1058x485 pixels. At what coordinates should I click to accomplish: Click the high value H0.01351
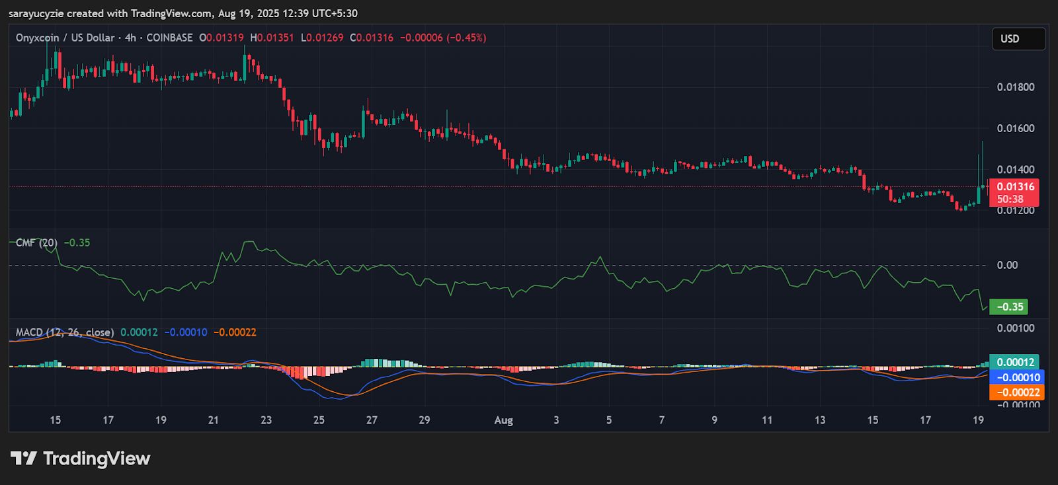point(272,38)
